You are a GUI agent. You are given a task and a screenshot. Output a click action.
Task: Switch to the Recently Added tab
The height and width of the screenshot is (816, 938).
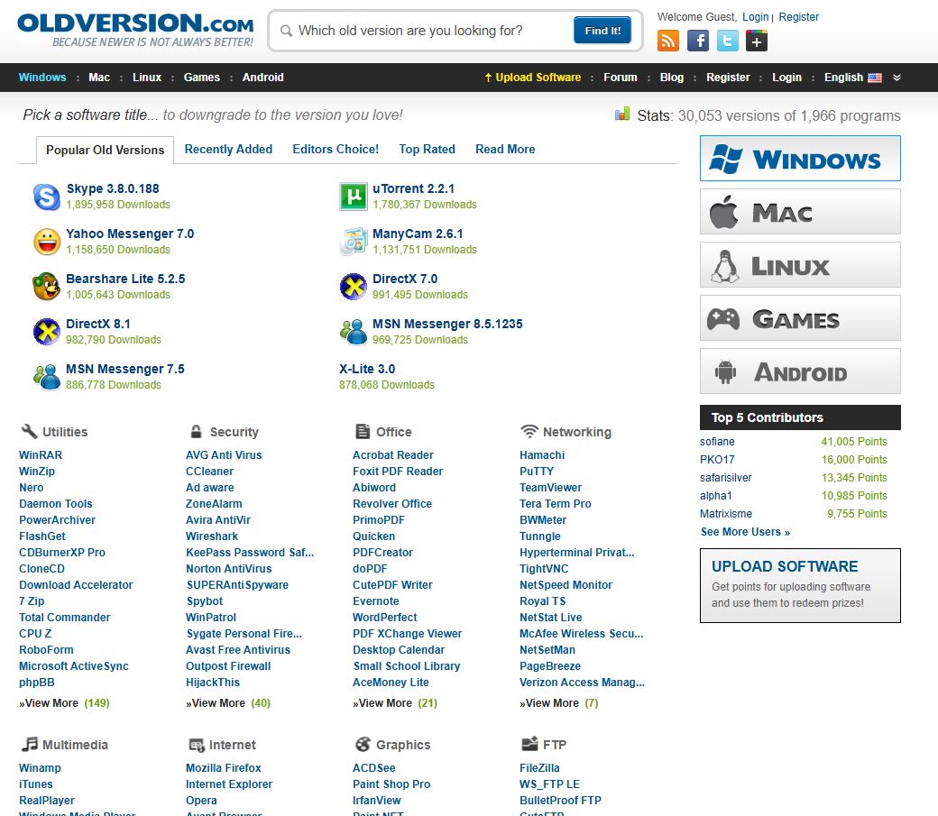tap(228, 150)
